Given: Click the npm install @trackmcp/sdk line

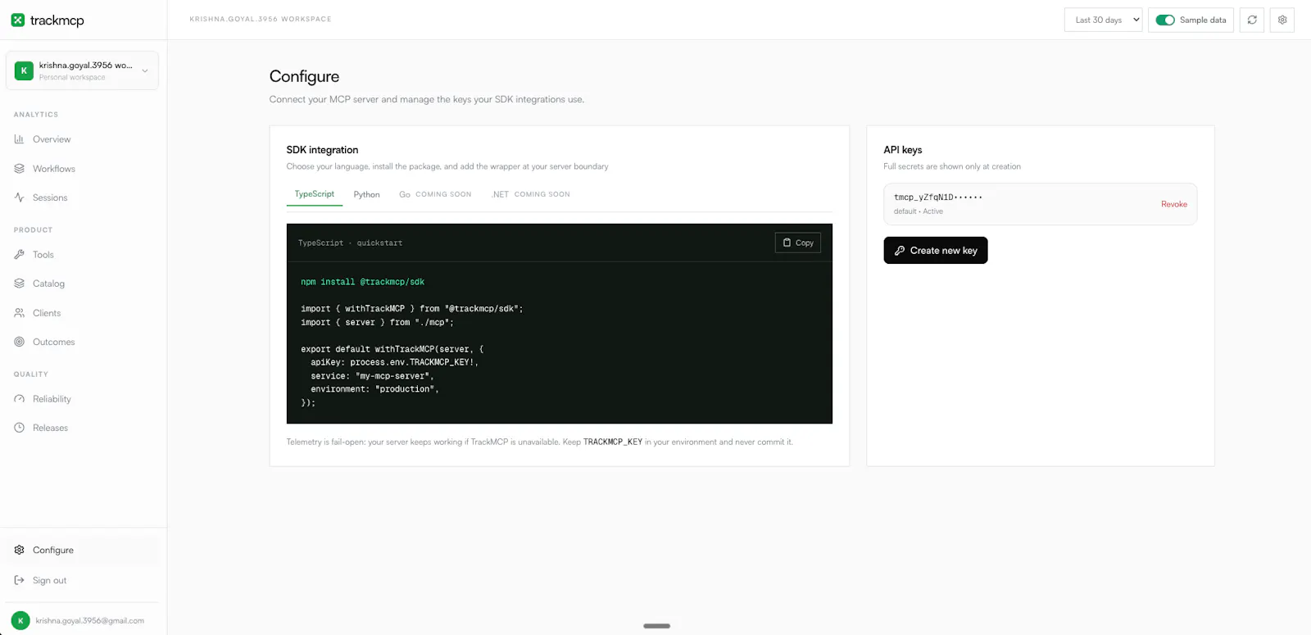Looking at the screenshot, I should tap(362, 282).
